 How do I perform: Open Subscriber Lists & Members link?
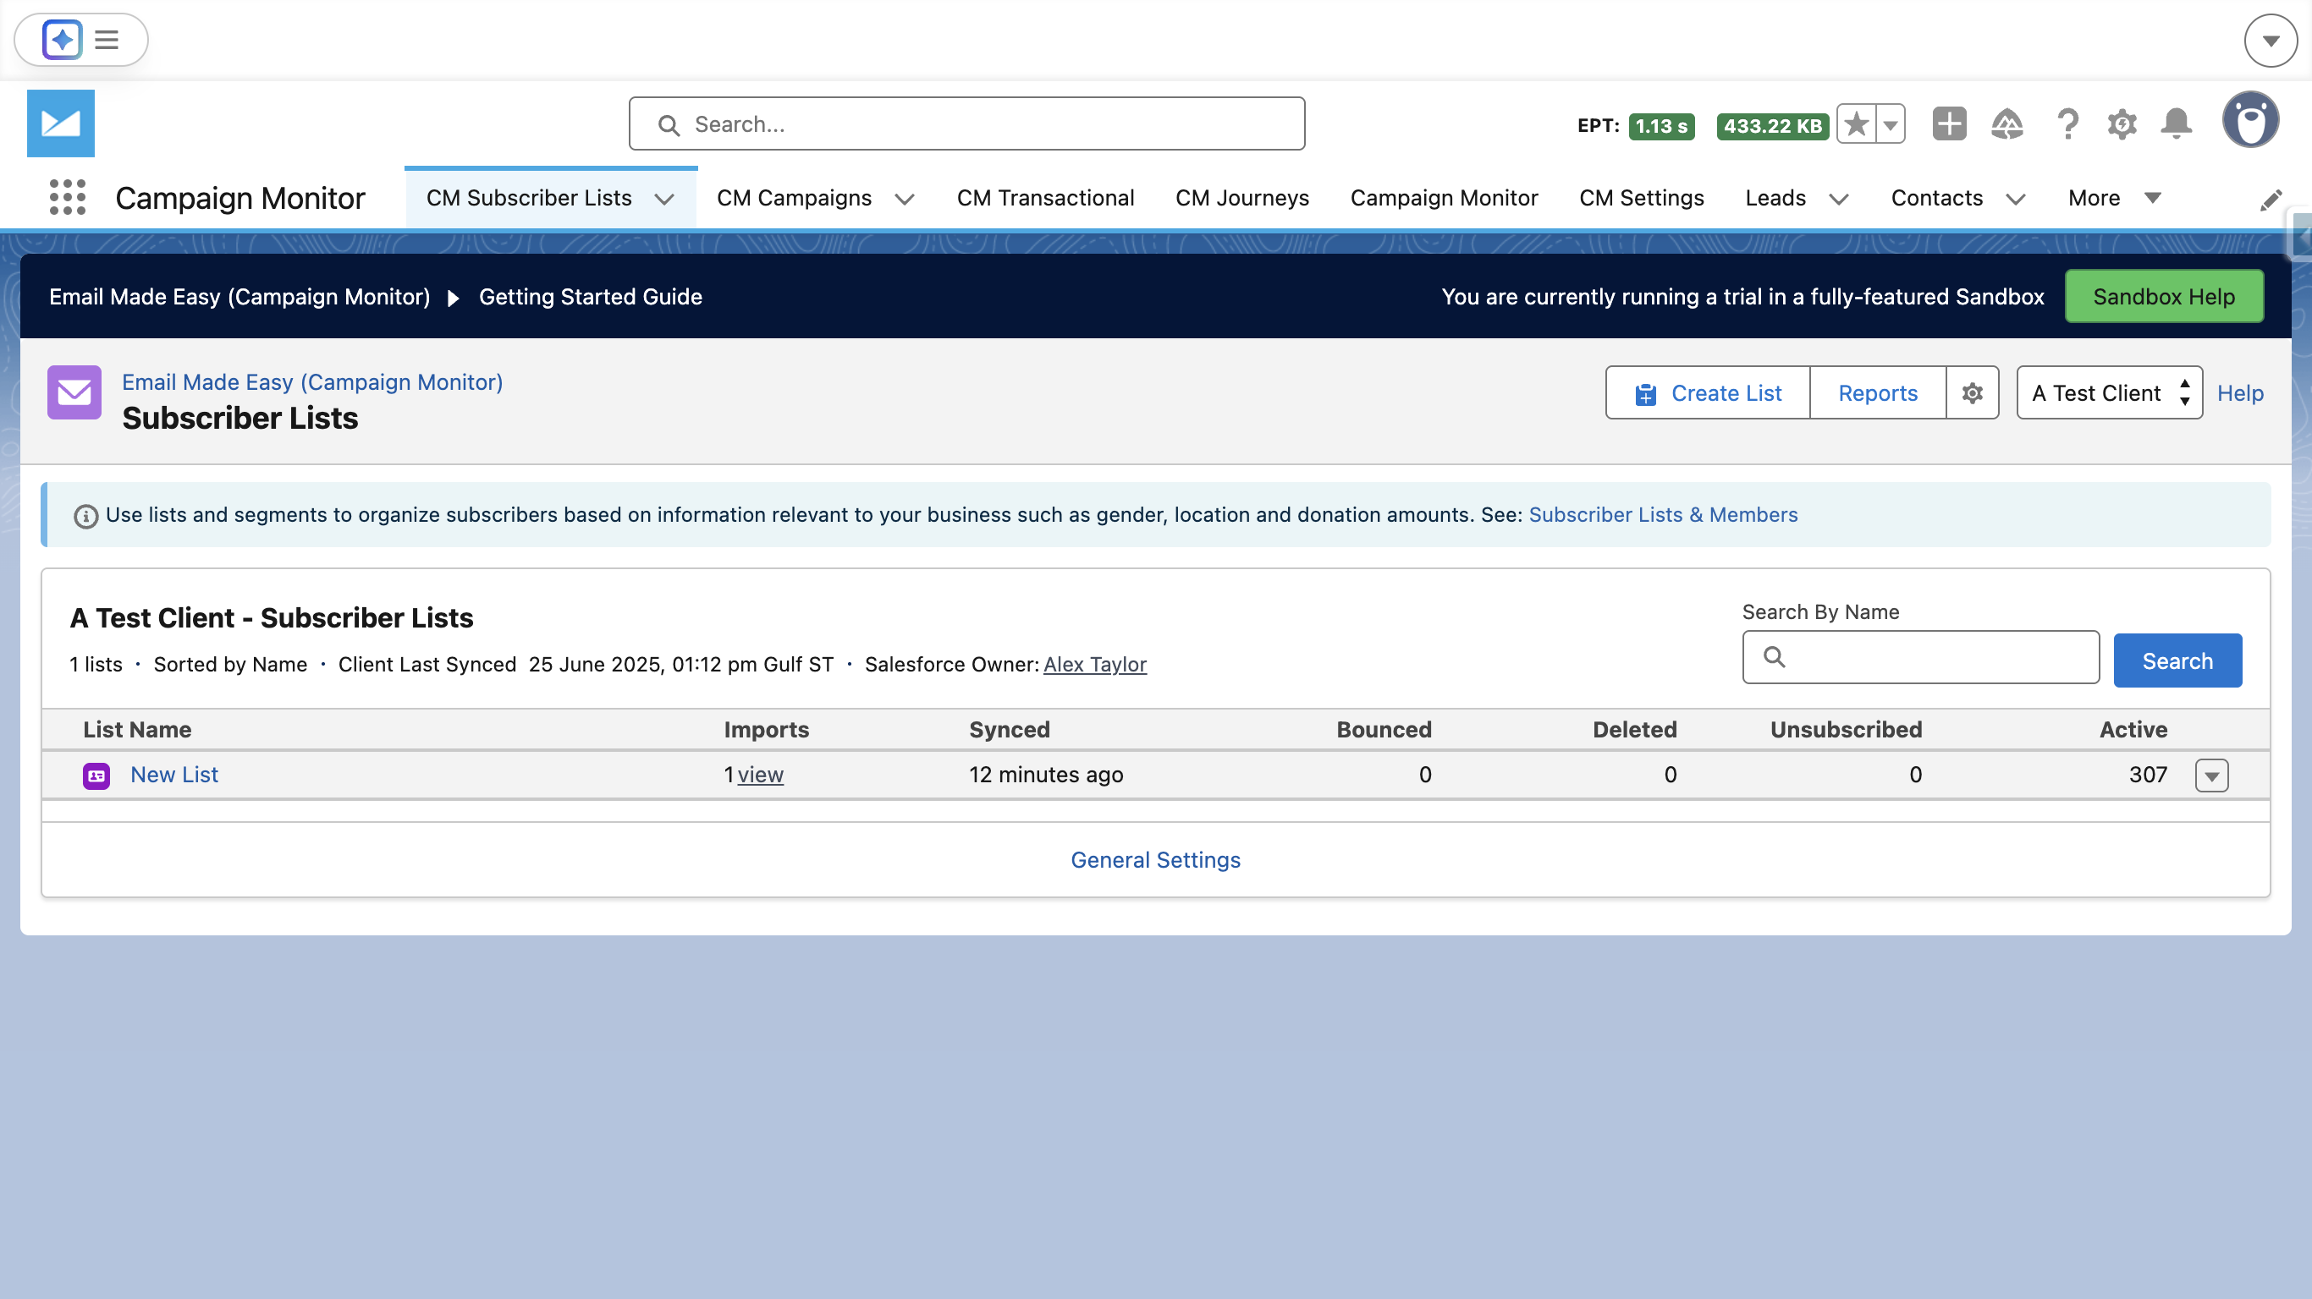click(x=1663, y=515)
